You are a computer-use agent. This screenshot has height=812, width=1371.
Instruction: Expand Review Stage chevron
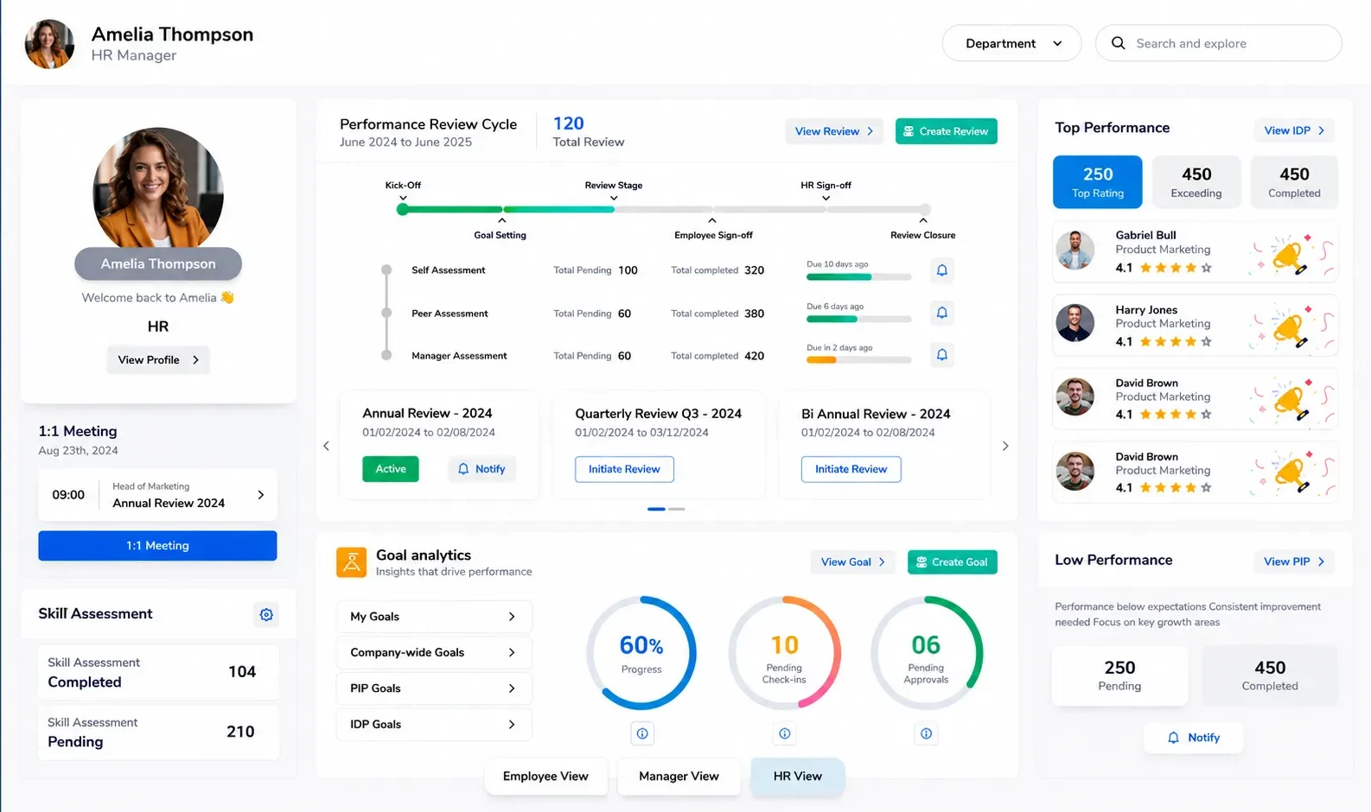tap(614, 199)
